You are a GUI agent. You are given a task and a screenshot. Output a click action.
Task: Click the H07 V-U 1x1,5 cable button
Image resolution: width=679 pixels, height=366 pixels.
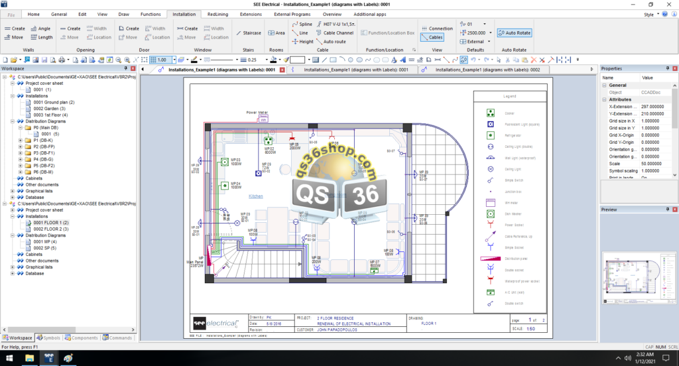pos(336,25)
